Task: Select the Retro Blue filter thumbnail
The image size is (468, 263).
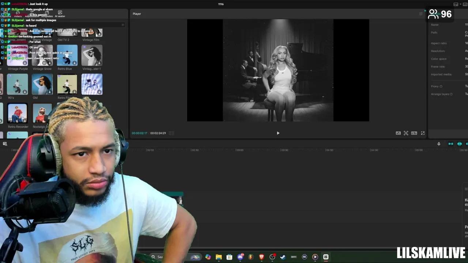Action: 67,55
